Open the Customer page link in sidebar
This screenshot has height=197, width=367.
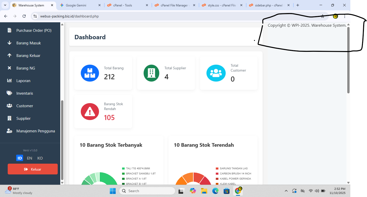(x=25, y=106)
